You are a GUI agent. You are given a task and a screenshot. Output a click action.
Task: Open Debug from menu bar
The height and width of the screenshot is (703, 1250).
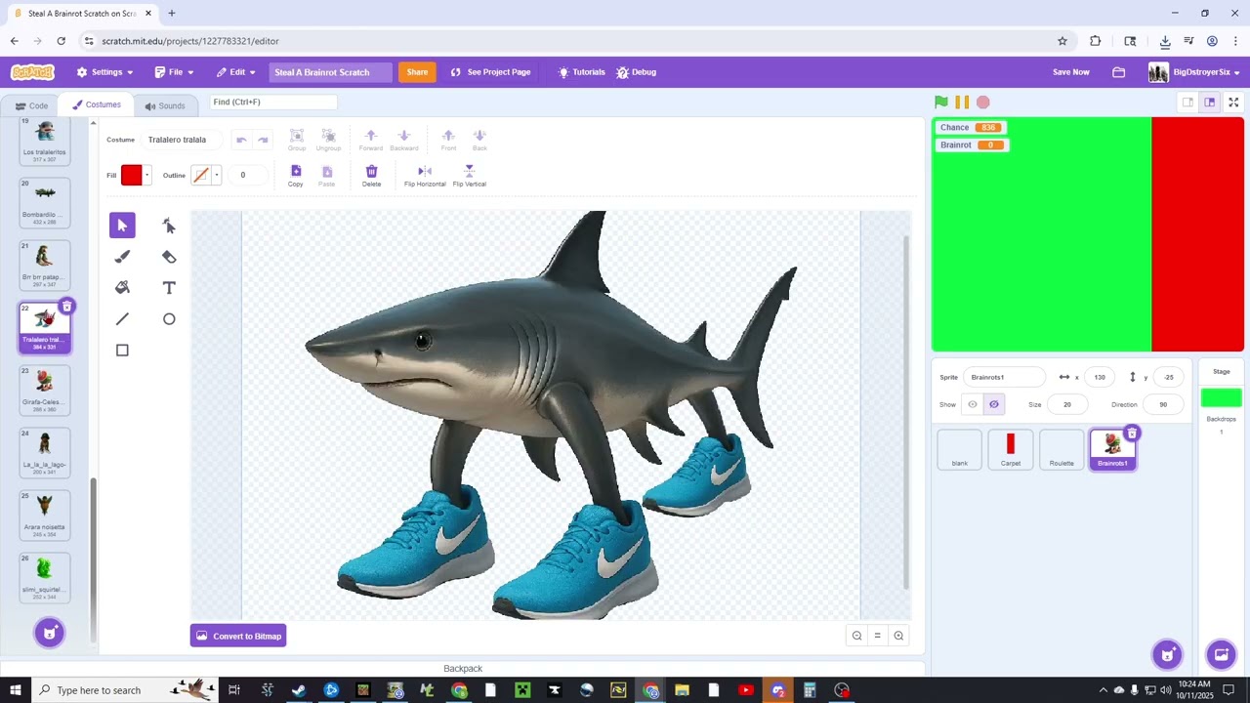636,72
